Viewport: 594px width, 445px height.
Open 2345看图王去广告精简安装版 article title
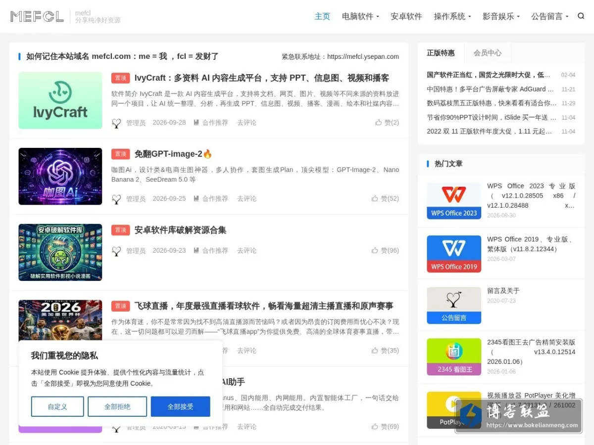tap(531, 352)
